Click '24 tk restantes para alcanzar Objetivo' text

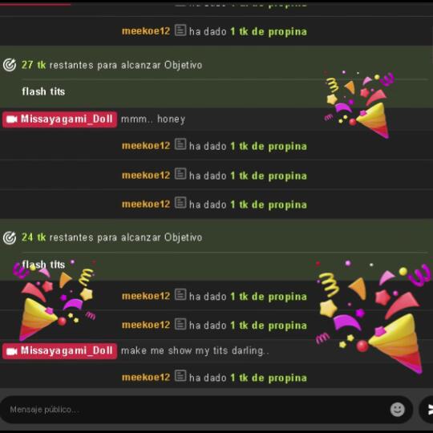pos(111,237)
